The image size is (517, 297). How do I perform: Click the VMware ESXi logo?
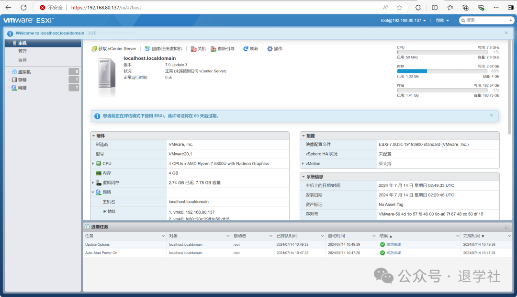coord(28,21)
